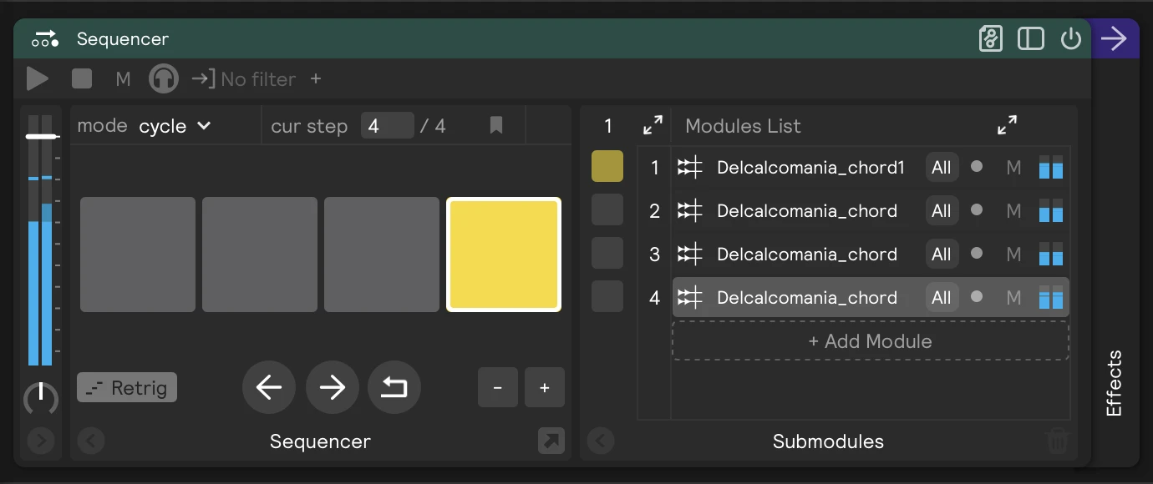
Task: Click the Sequencer module icon in header
Action: click(44, 39)
